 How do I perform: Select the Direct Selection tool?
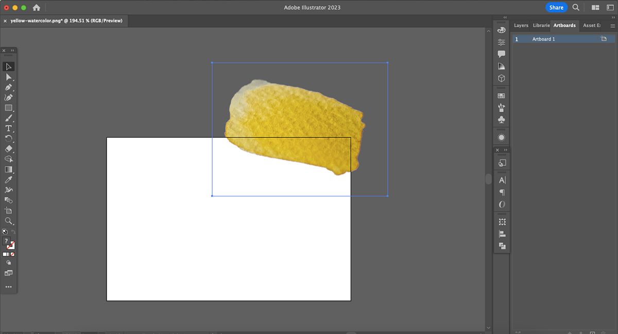(x=8, y=77)
